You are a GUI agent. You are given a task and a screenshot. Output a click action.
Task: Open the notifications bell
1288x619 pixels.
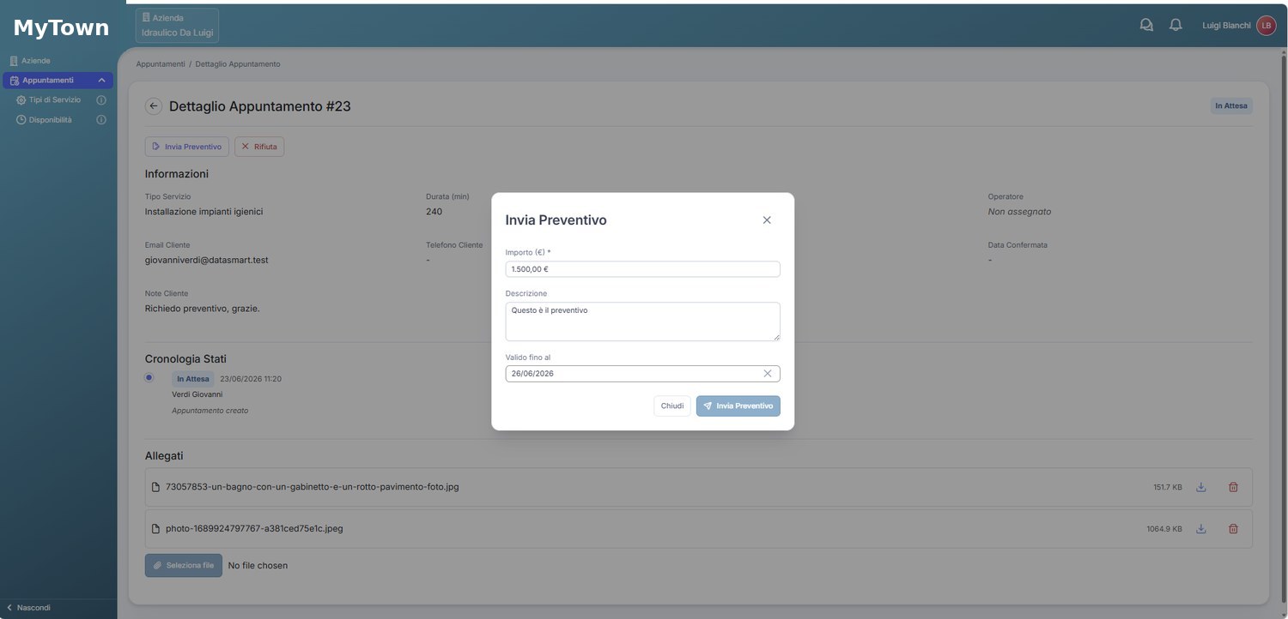pos(1176,26)
